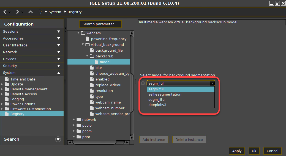The width and height of the screenshot is (286, 156).
Task: Click the back navigation arrow
Action: (x=5, y=12)
